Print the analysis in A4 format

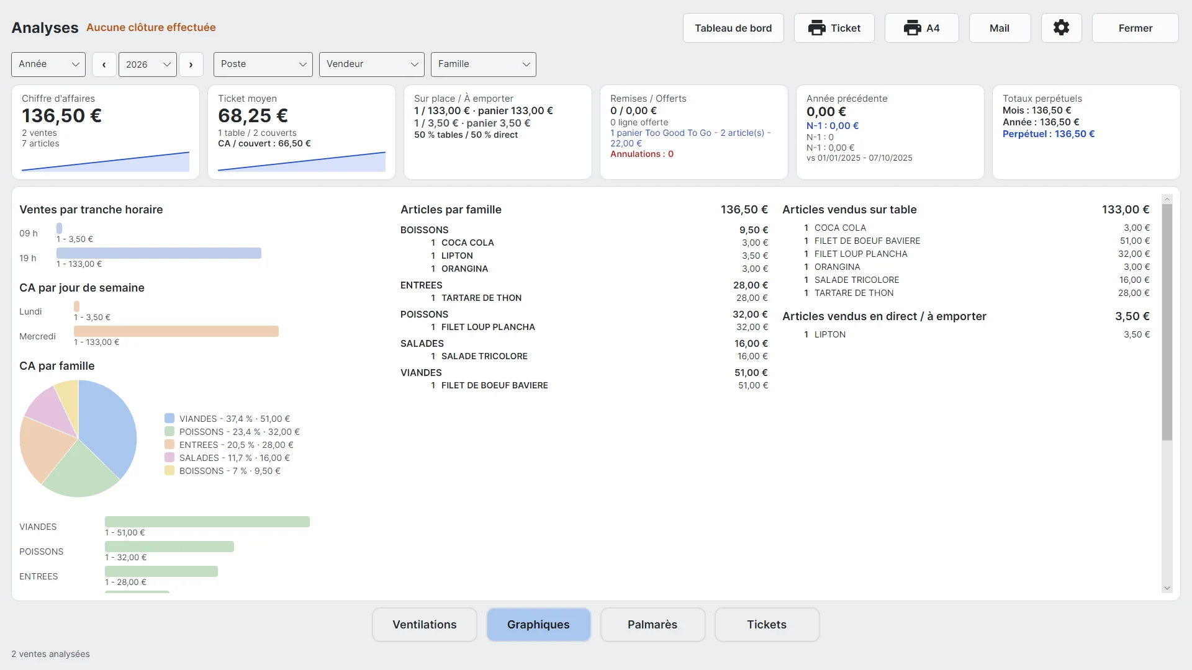click(921, 28)
